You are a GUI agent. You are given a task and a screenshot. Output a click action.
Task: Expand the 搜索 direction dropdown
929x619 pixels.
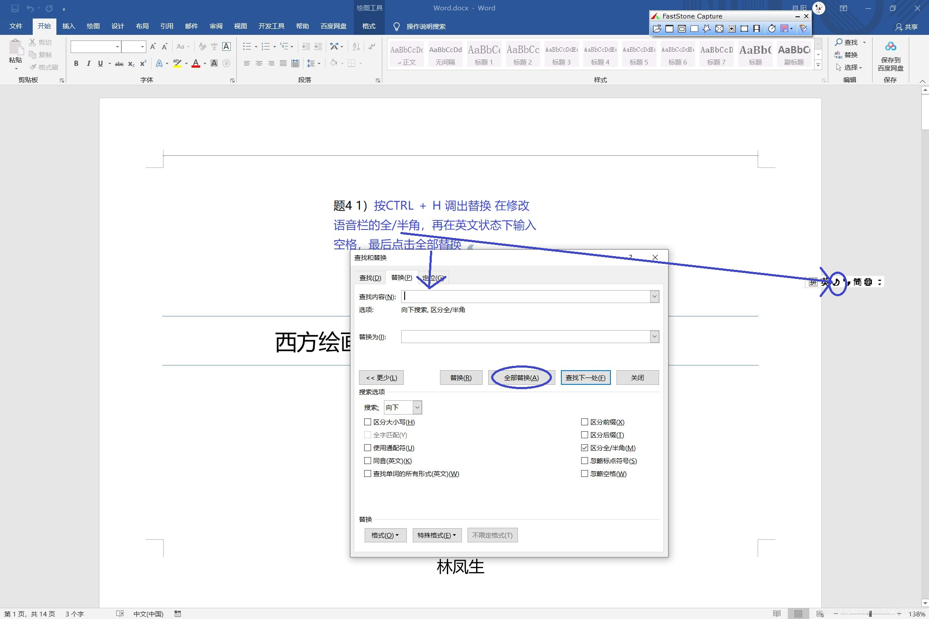point(417,407)
